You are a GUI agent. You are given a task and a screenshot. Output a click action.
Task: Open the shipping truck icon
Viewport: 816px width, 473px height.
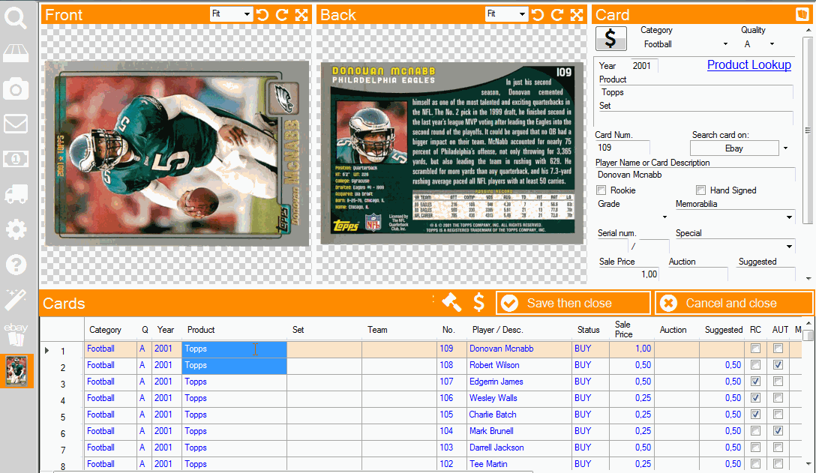16,193
